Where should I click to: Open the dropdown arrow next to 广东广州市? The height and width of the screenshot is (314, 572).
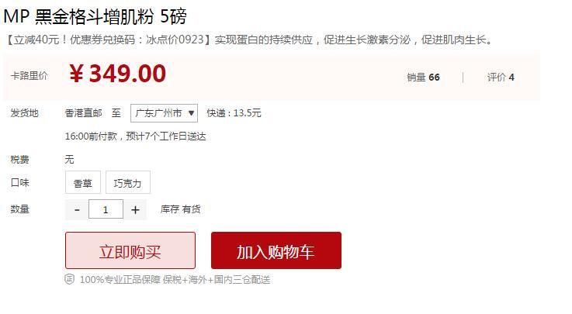191,113
